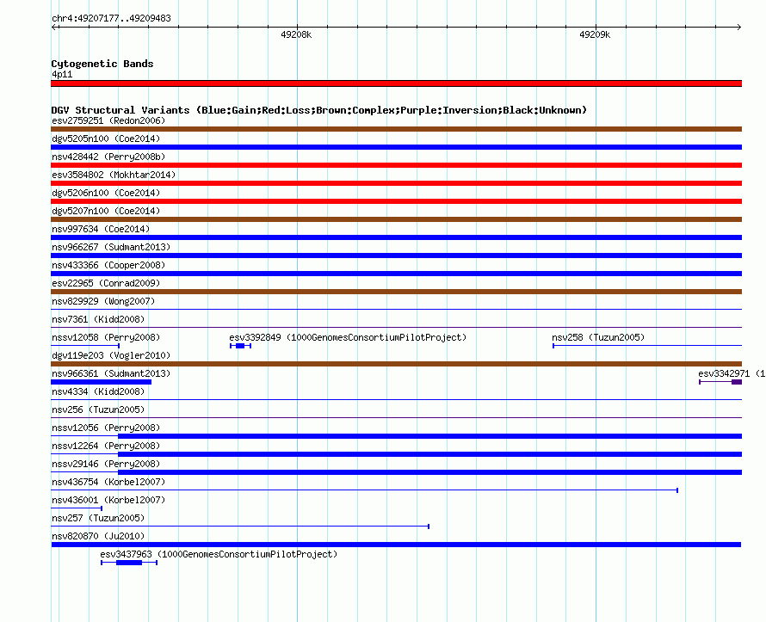This screenshot has height=622, width=766.
Task: Select nsv820870 (Ju2010) label
Action: pos(98,536)
